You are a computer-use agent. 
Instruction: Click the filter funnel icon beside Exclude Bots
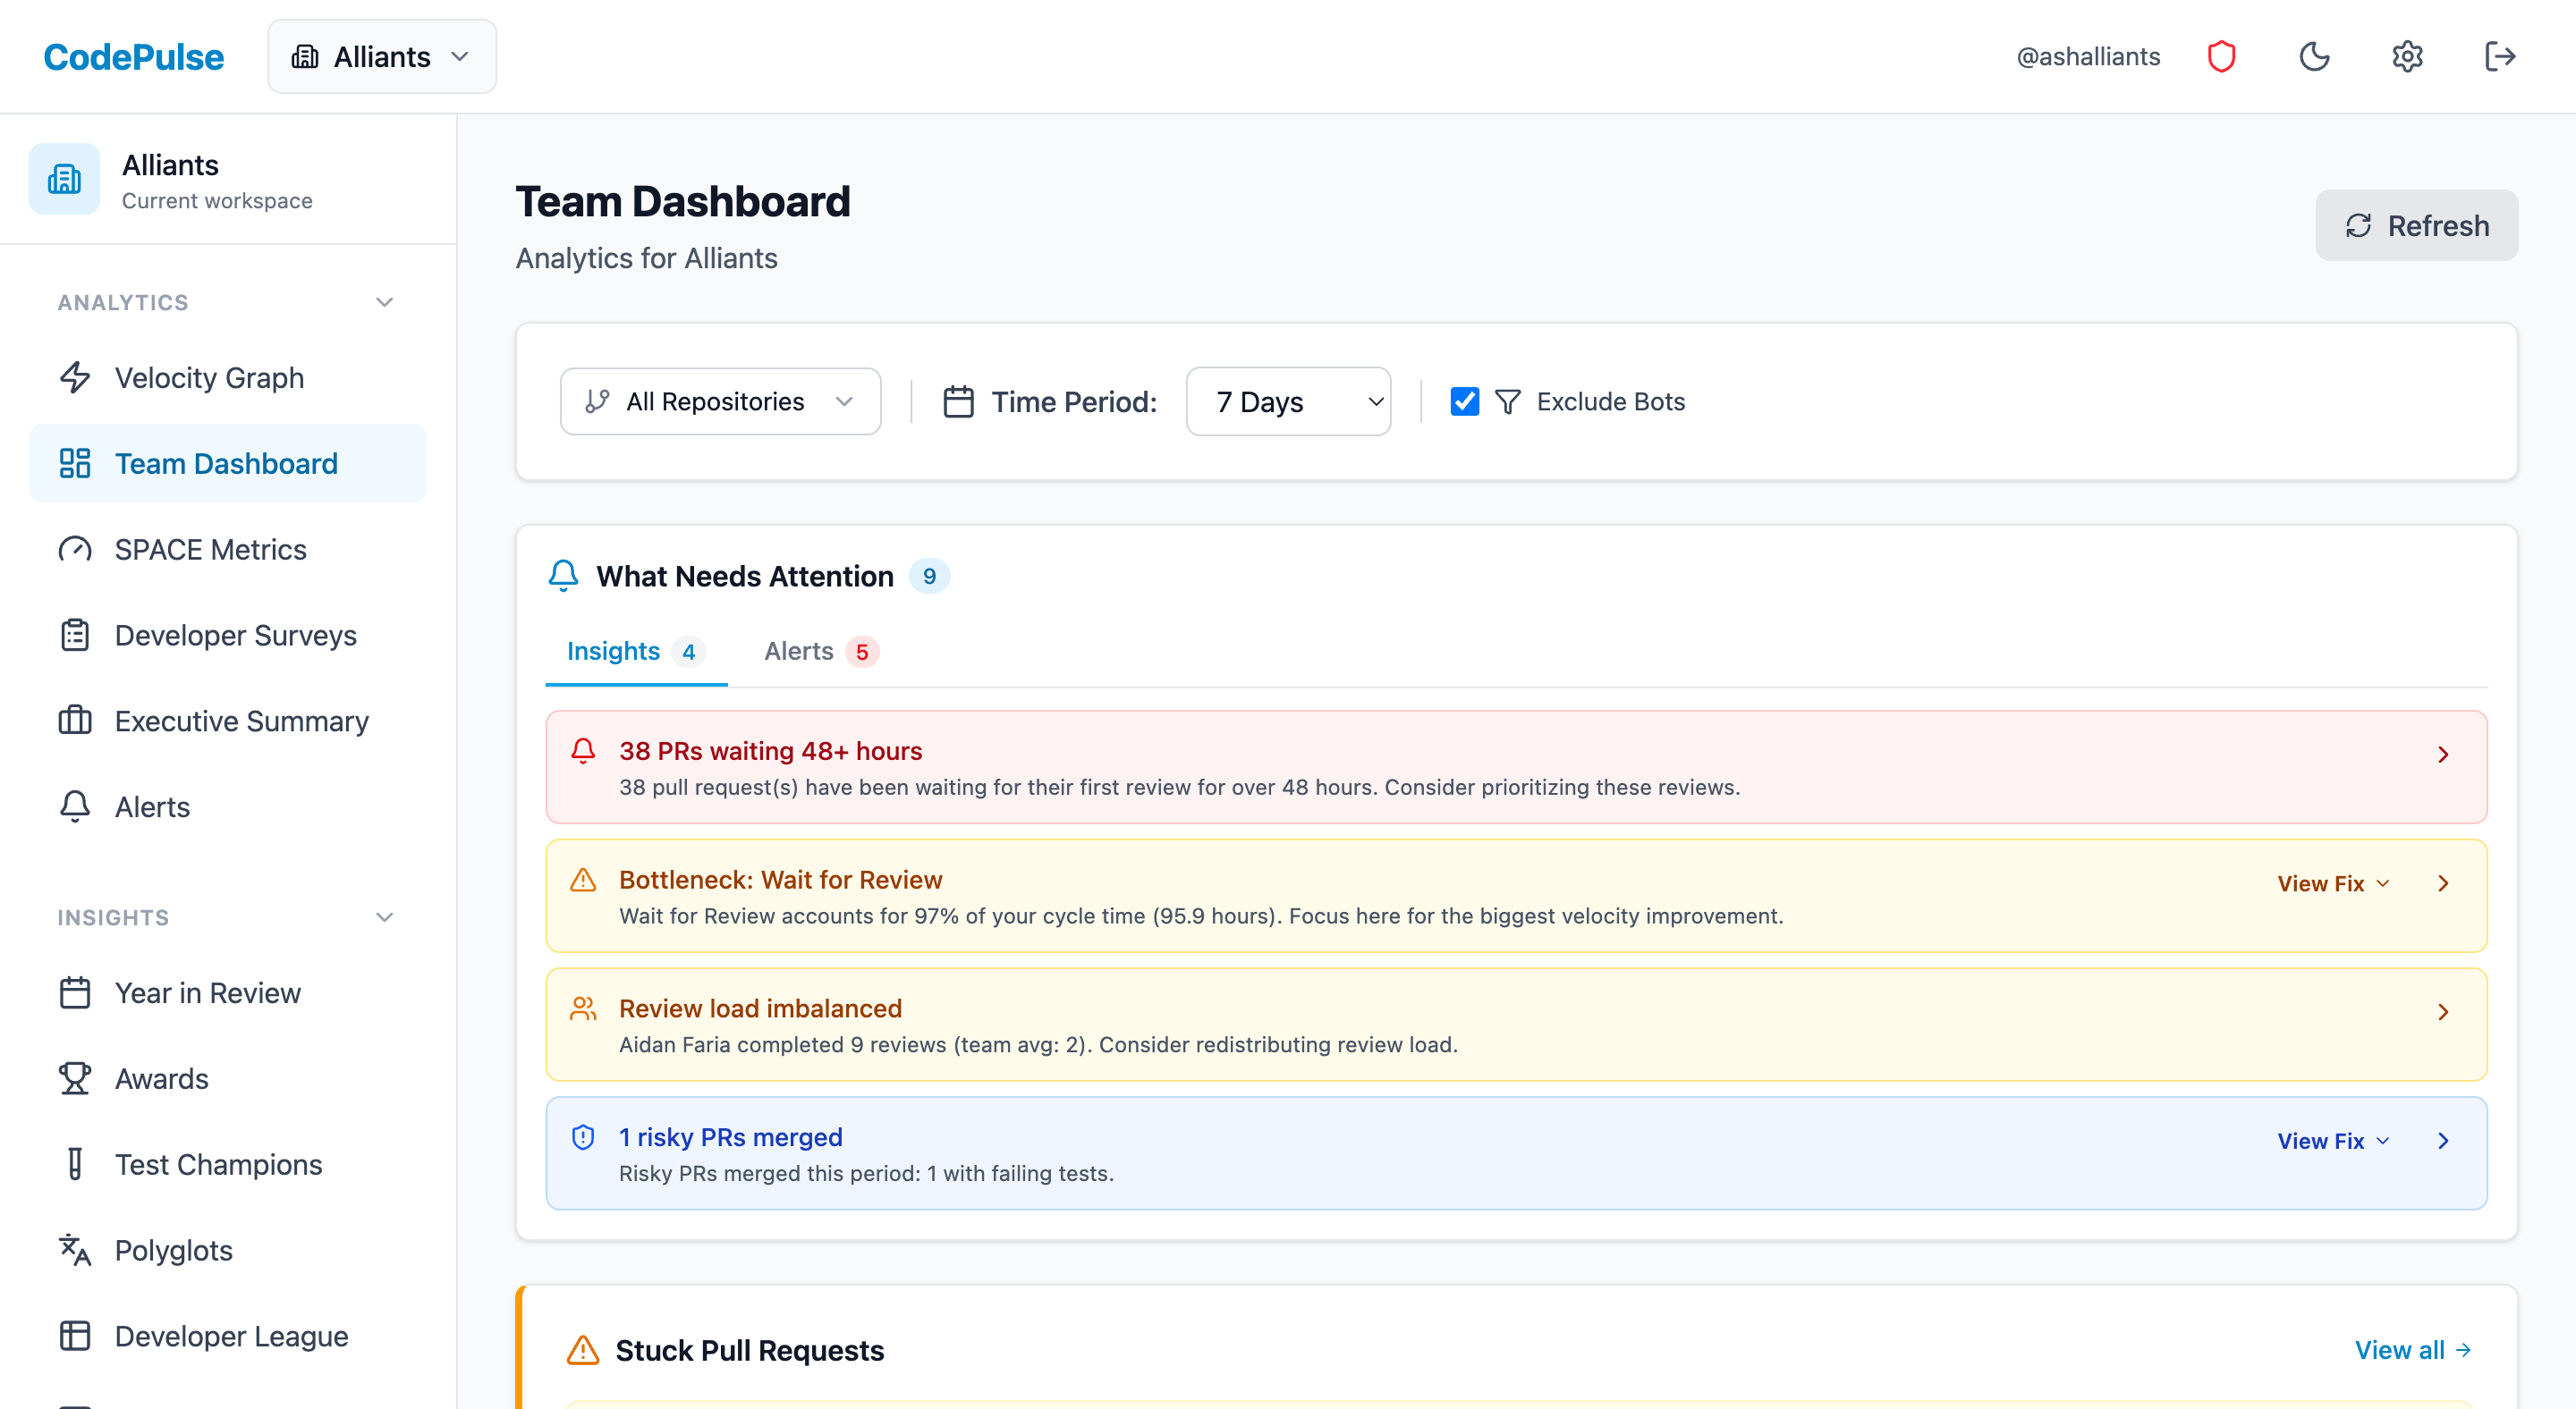[x=1507, y=401]
